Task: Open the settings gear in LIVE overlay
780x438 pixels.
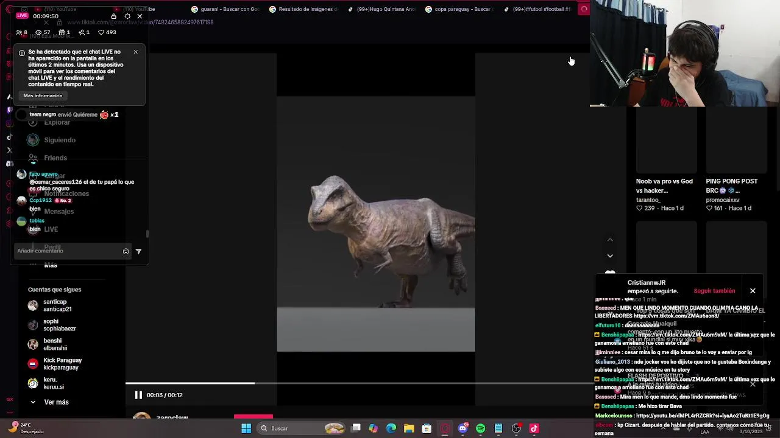Action: coord(127,16)
